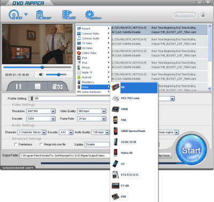This screenshot has width=214, height=202.
Task: Open the Resolution dropdown showing 640*360
Action: pos(41,111)
